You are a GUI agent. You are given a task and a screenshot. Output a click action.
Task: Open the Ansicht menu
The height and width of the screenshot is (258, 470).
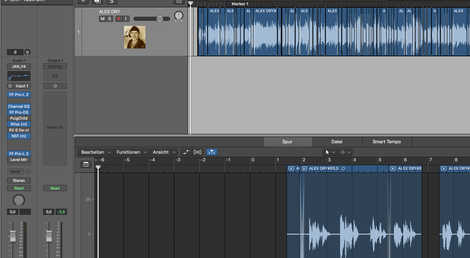[164, 152]
